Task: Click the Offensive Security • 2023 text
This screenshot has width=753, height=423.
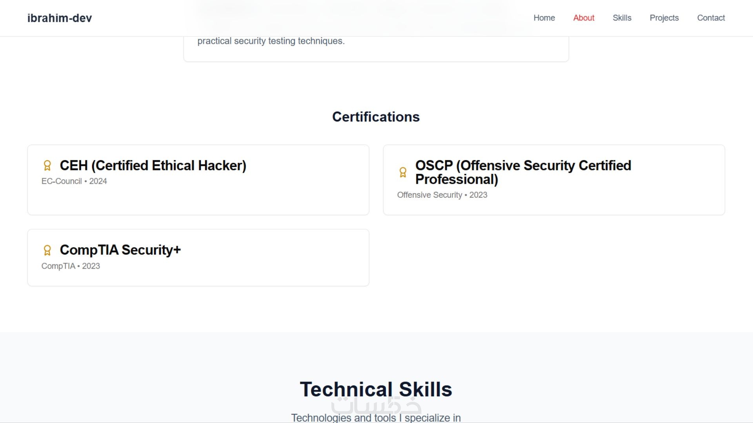Action: (442, 195)
